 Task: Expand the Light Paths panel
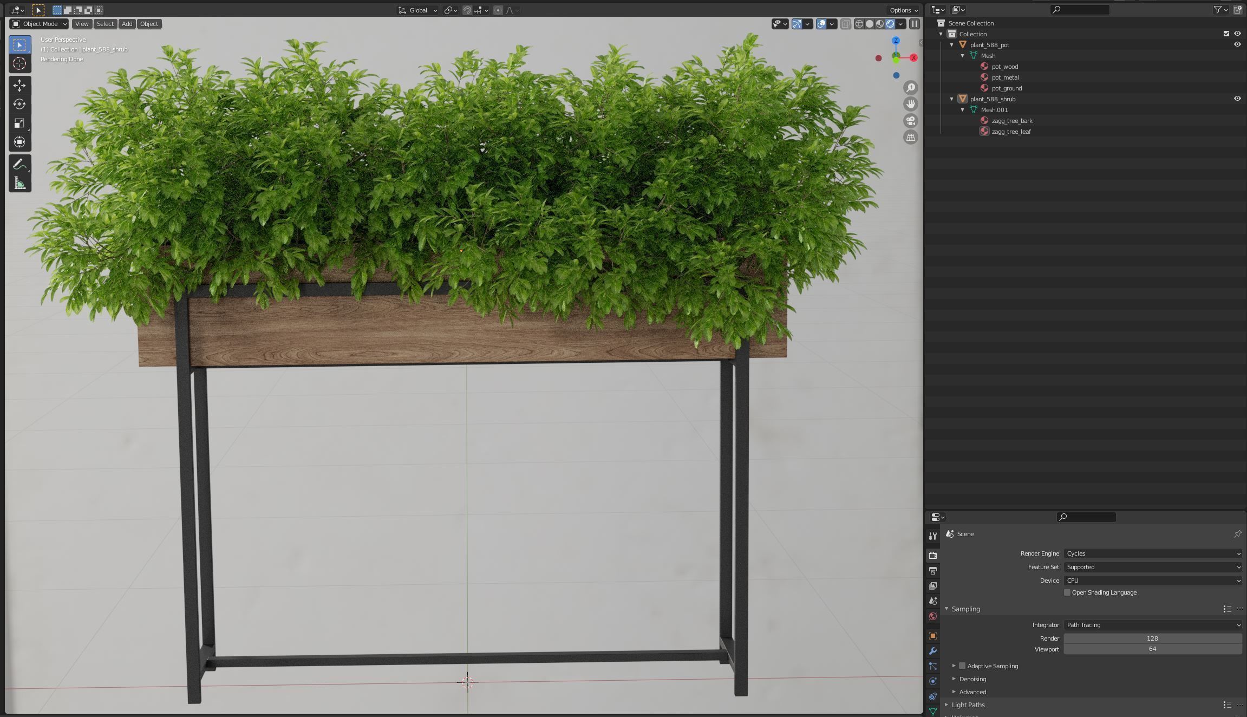point(968,705)
